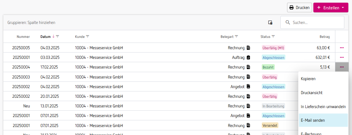Click the date 17.02.2025
The width and height of the screenshot is (352, 135).
(x=49, y=67)
